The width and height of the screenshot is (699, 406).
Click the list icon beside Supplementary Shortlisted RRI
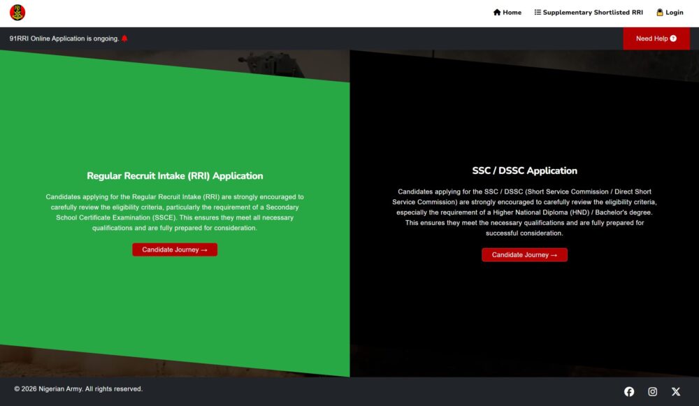coord(537,12)
